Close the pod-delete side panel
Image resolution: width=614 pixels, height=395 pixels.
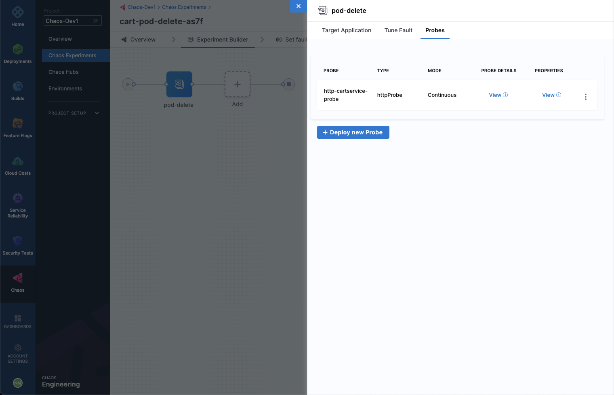(x=299, y=6)
